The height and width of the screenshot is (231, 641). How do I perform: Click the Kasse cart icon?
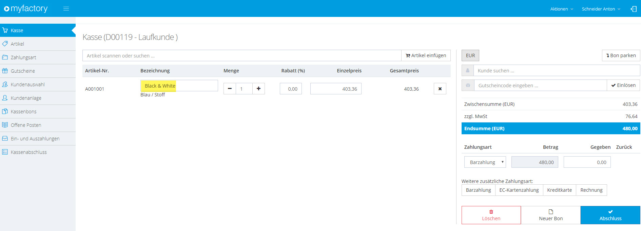(5, 30)
